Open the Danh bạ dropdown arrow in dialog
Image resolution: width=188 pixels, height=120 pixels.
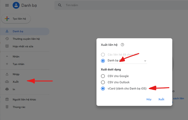tap(145, 61)
